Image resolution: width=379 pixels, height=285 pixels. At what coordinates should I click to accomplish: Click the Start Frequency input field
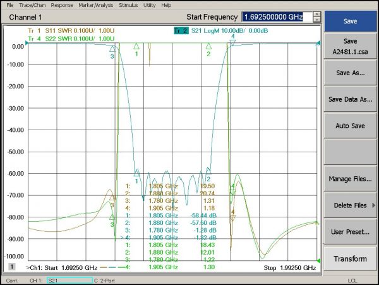[277, 17]
